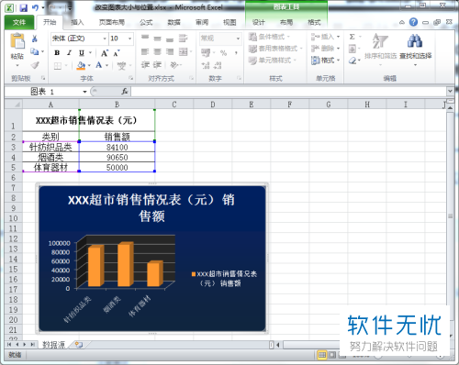Image resolution: width=459 pixels, height=365 pixels.
Task: Open Sort and Filter (排序和筛选)
Action: (x=380, y=49)
